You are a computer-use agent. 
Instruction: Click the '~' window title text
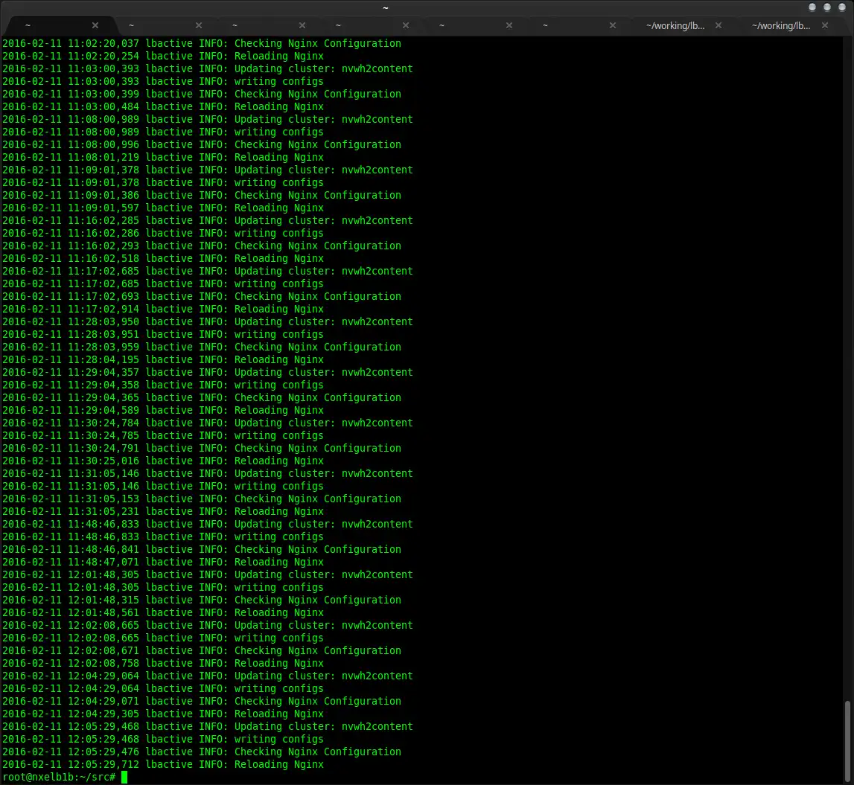[x=386, y=7]
